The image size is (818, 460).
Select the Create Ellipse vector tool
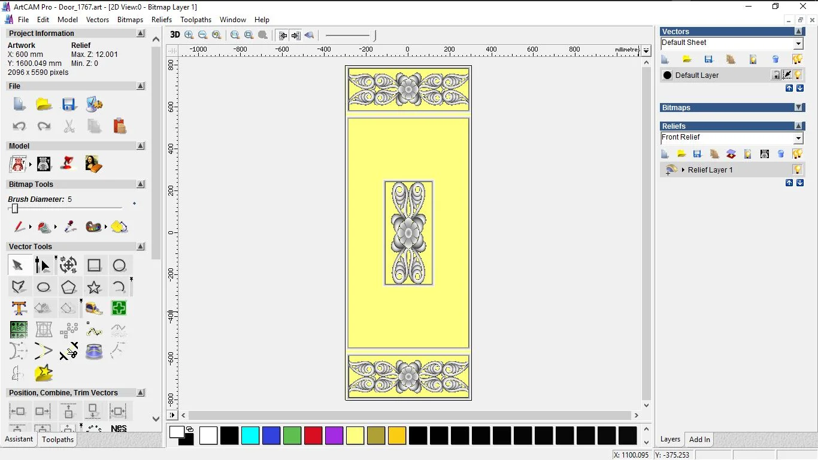43,287
